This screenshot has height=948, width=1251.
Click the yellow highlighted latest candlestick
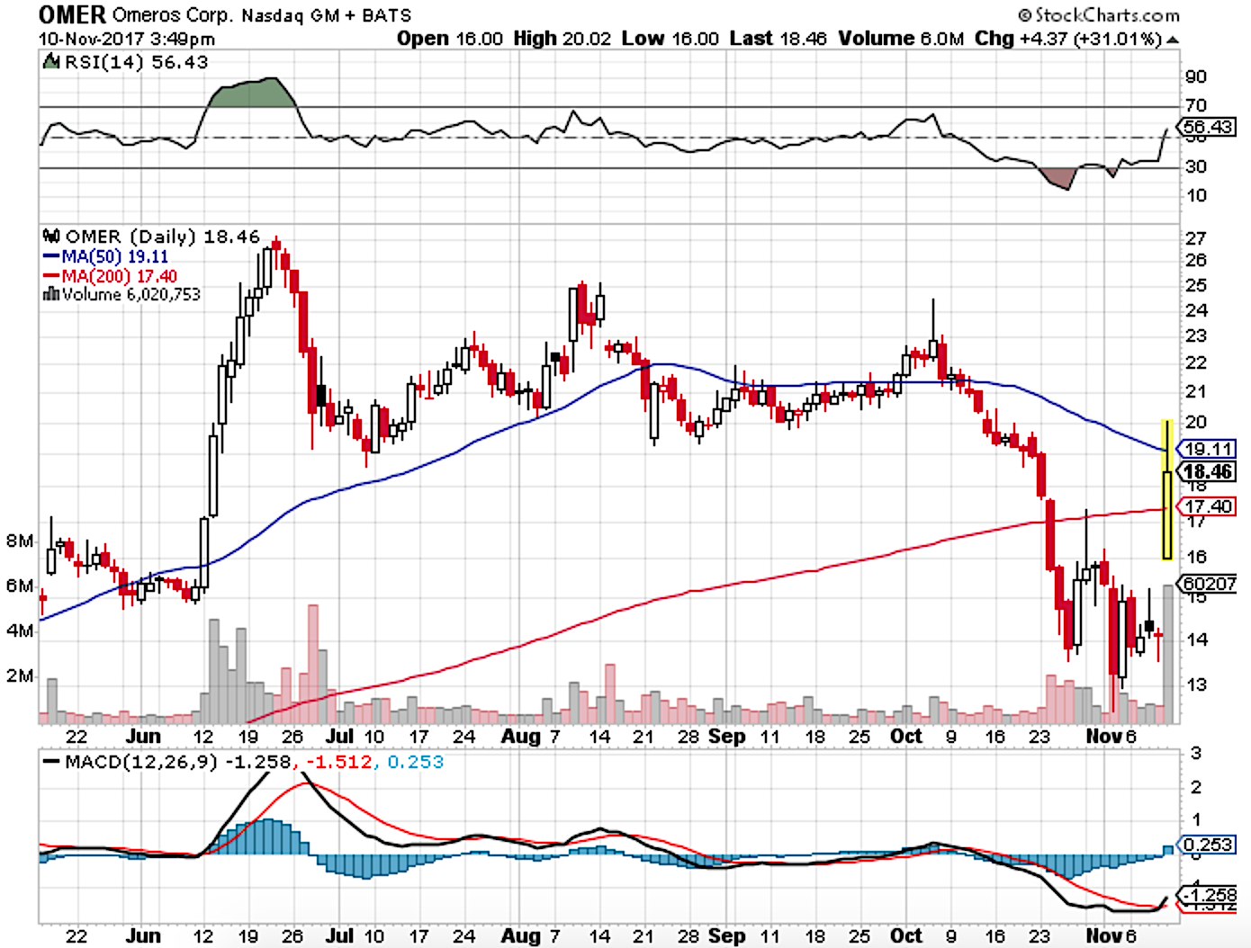pos(1166,489)
